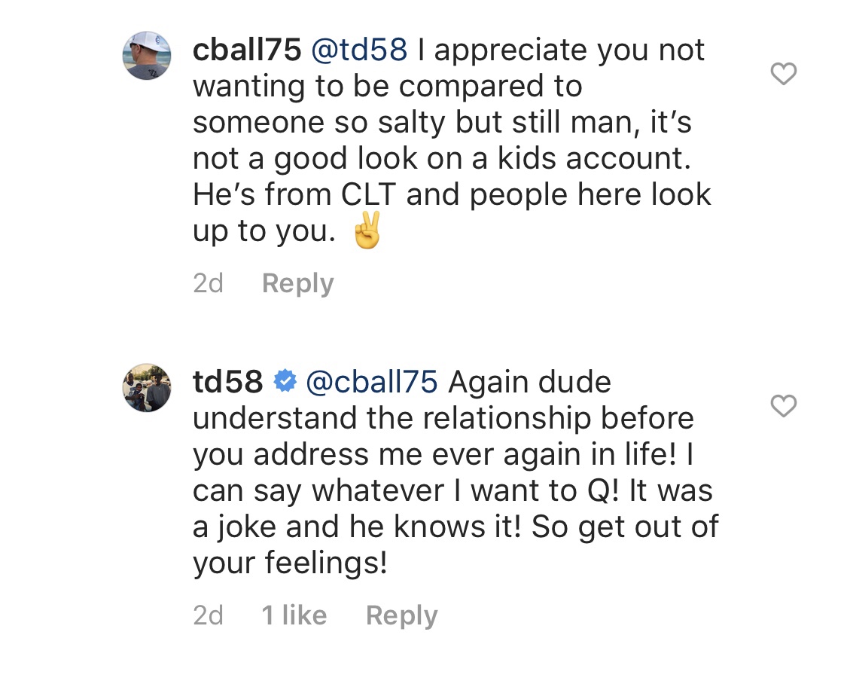Tap the 'He's from CLT' comment text
The image size is (847, 690).
point(294,194)
